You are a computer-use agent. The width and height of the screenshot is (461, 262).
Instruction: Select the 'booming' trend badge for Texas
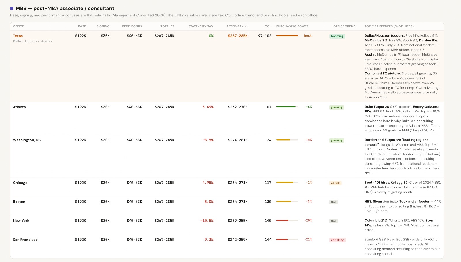coord(337,36)
